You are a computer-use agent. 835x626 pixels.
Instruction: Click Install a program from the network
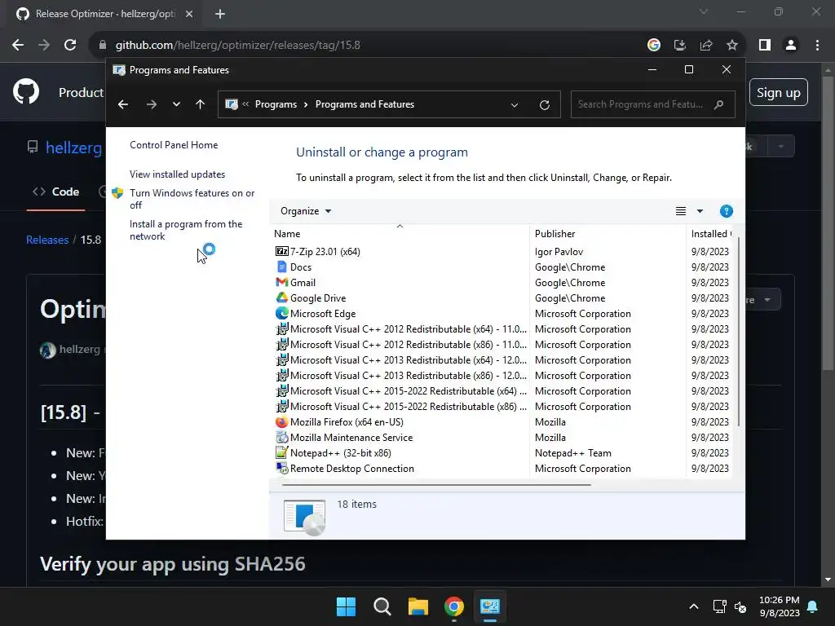click(186, 230)
